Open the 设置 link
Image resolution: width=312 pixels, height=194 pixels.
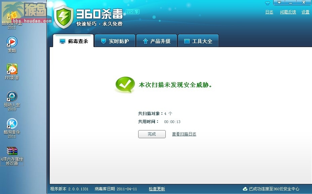click(x=305, y=12)
